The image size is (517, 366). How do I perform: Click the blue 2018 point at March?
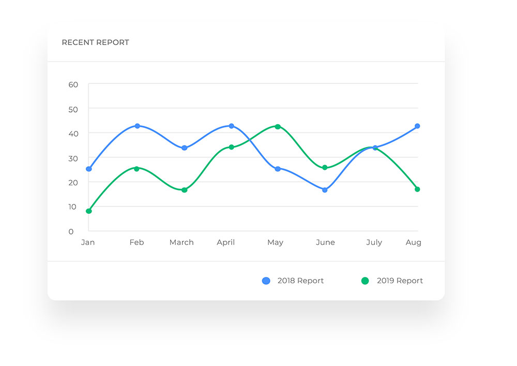(184, 148)
